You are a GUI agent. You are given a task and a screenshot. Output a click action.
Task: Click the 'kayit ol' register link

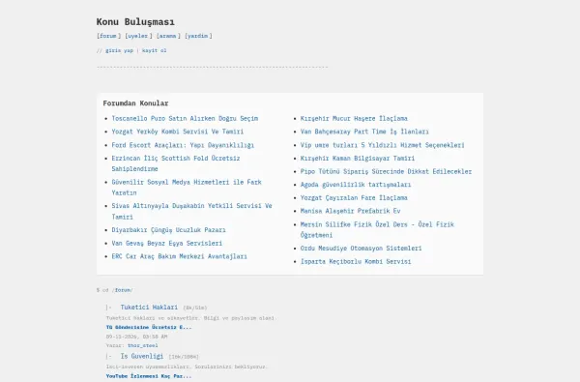154,50
